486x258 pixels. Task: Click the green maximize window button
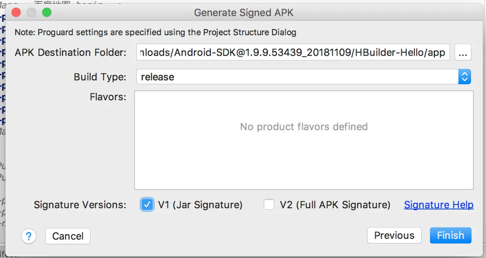coord(47,13)
